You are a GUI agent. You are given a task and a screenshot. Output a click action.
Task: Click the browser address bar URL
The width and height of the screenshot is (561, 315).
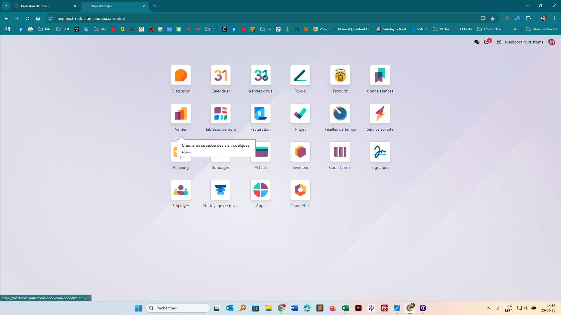(91, 18)
